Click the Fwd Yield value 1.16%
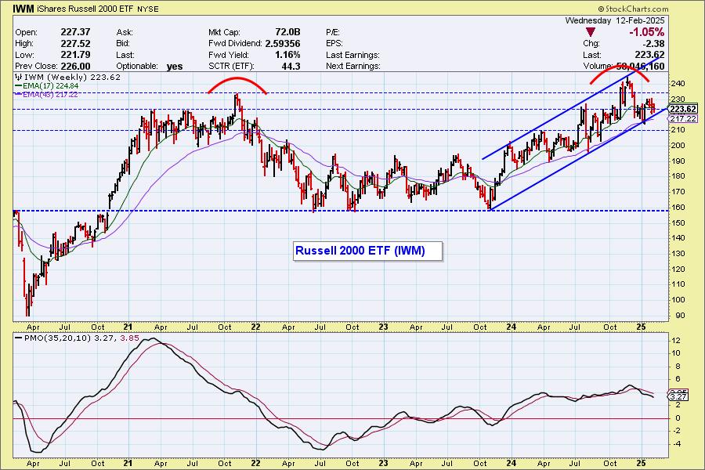 (287, 55)
